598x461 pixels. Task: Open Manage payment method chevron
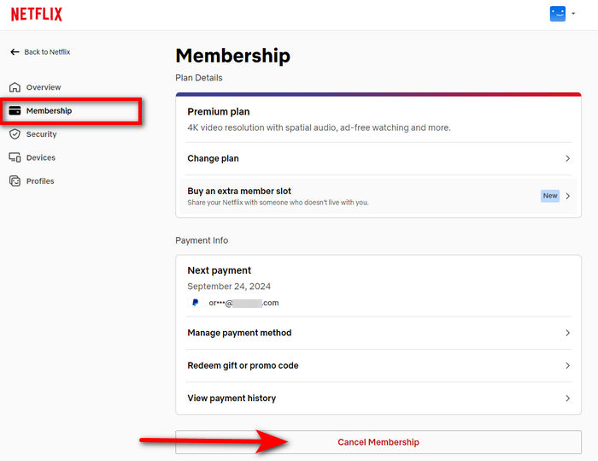pos(567,333)
